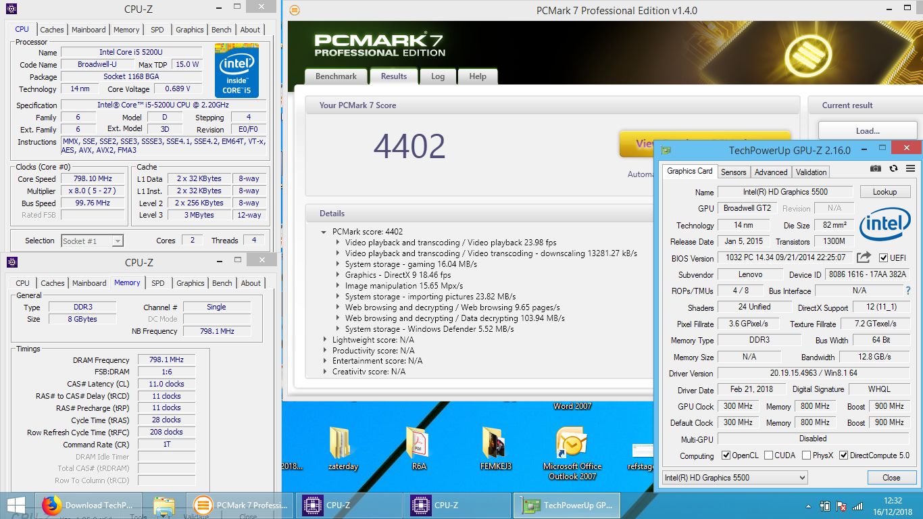Open the Intel(R) HD Graphics 5500 dropdown
This screenshot has height=519, width=923.
tap(735, 477)
